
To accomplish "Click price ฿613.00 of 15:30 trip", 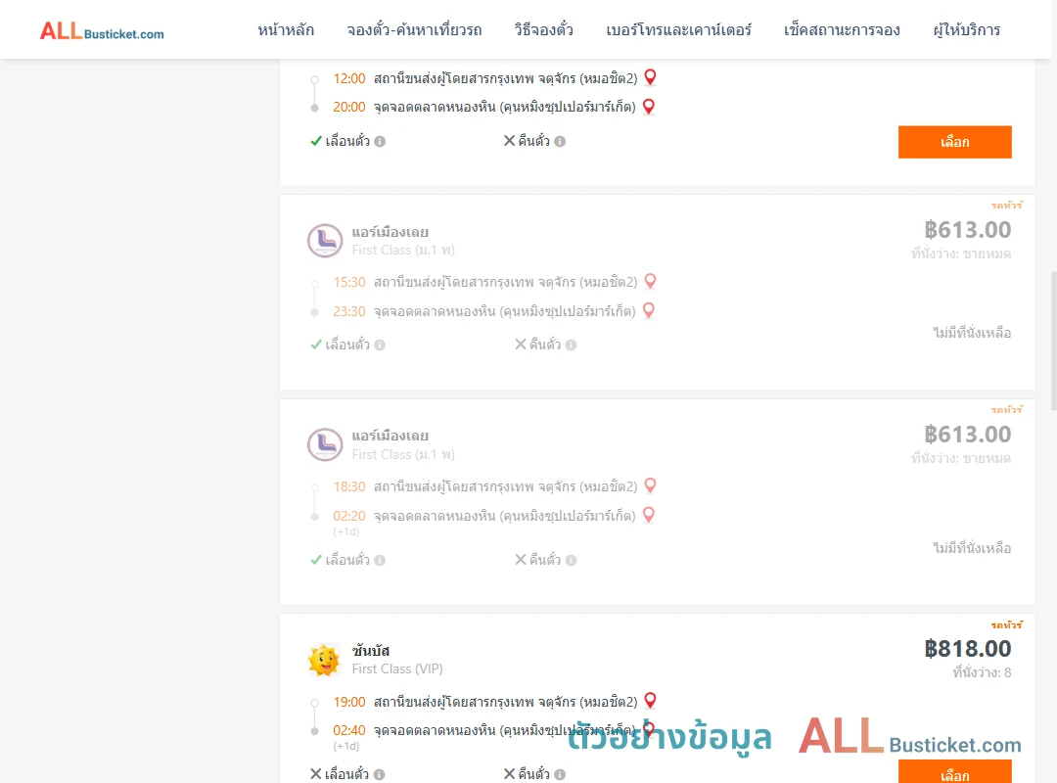I will (x=967, y=230).
